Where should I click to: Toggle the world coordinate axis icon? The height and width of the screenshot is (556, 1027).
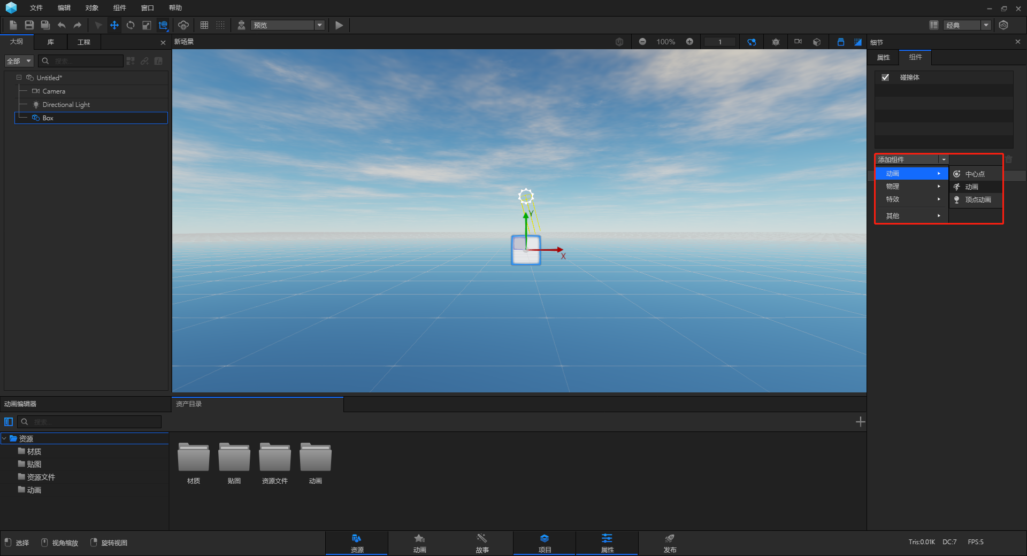(x=163, y=25)
